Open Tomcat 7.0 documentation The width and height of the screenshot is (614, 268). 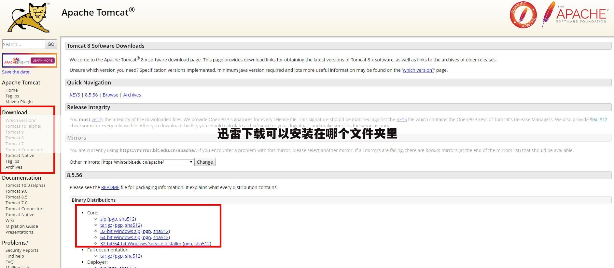pyautogui.click(x=17, y=203)
